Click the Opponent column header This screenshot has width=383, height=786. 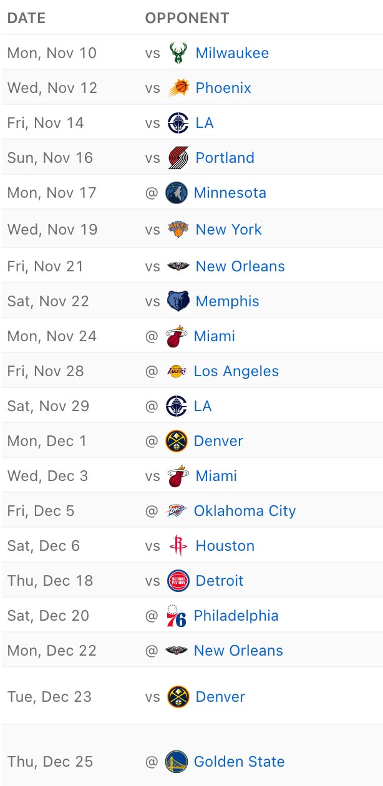187,18
